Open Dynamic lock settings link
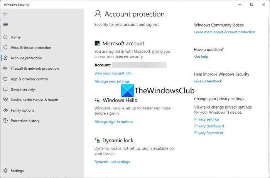 (x=112, y=162)
